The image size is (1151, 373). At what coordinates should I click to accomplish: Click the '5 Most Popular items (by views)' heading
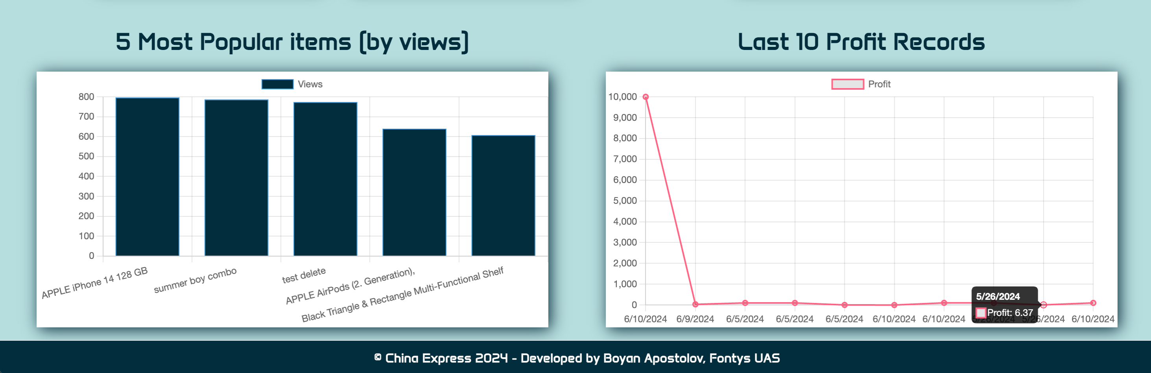click(292, 42)
